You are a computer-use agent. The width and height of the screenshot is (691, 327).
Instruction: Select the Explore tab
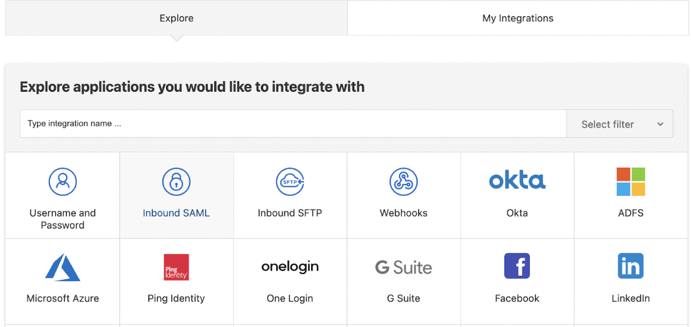point(177,18)
